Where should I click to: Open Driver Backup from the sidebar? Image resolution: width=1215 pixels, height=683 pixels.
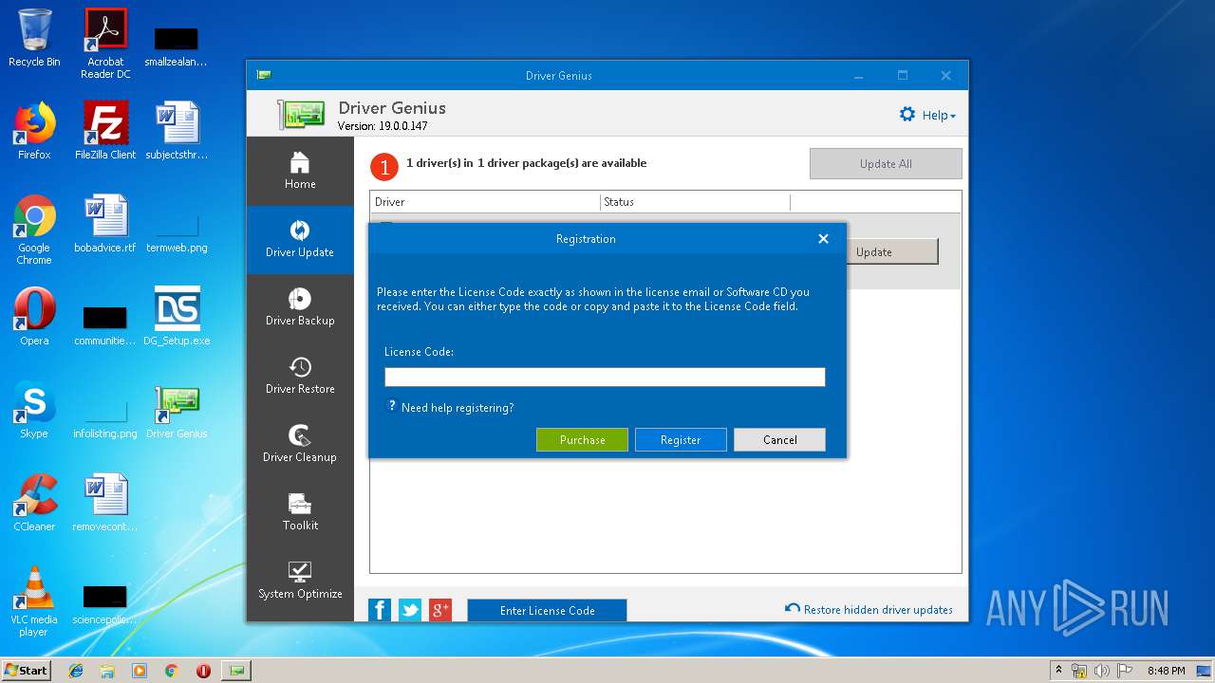[x=300, y=307]
